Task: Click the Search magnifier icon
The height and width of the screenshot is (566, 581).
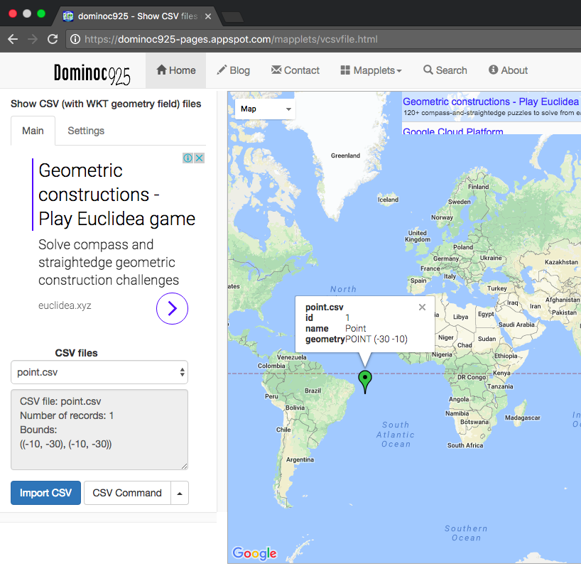Action: 427,70
